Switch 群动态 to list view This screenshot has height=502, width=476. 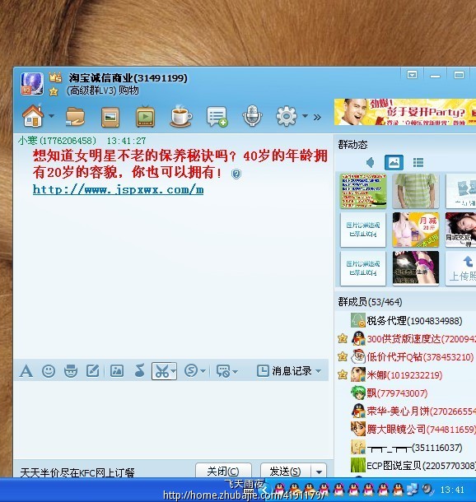coord(418,163)
